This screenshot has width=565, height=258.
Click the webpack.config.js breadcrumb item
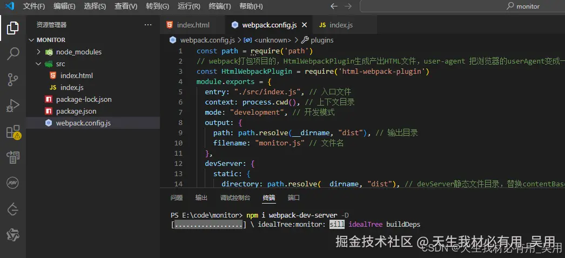[207, 40]
